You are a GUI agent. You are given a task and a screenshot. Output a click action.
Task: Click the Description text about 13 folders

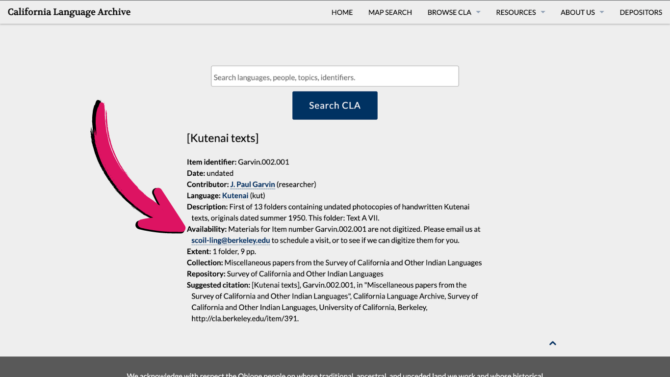coord(328,213)
